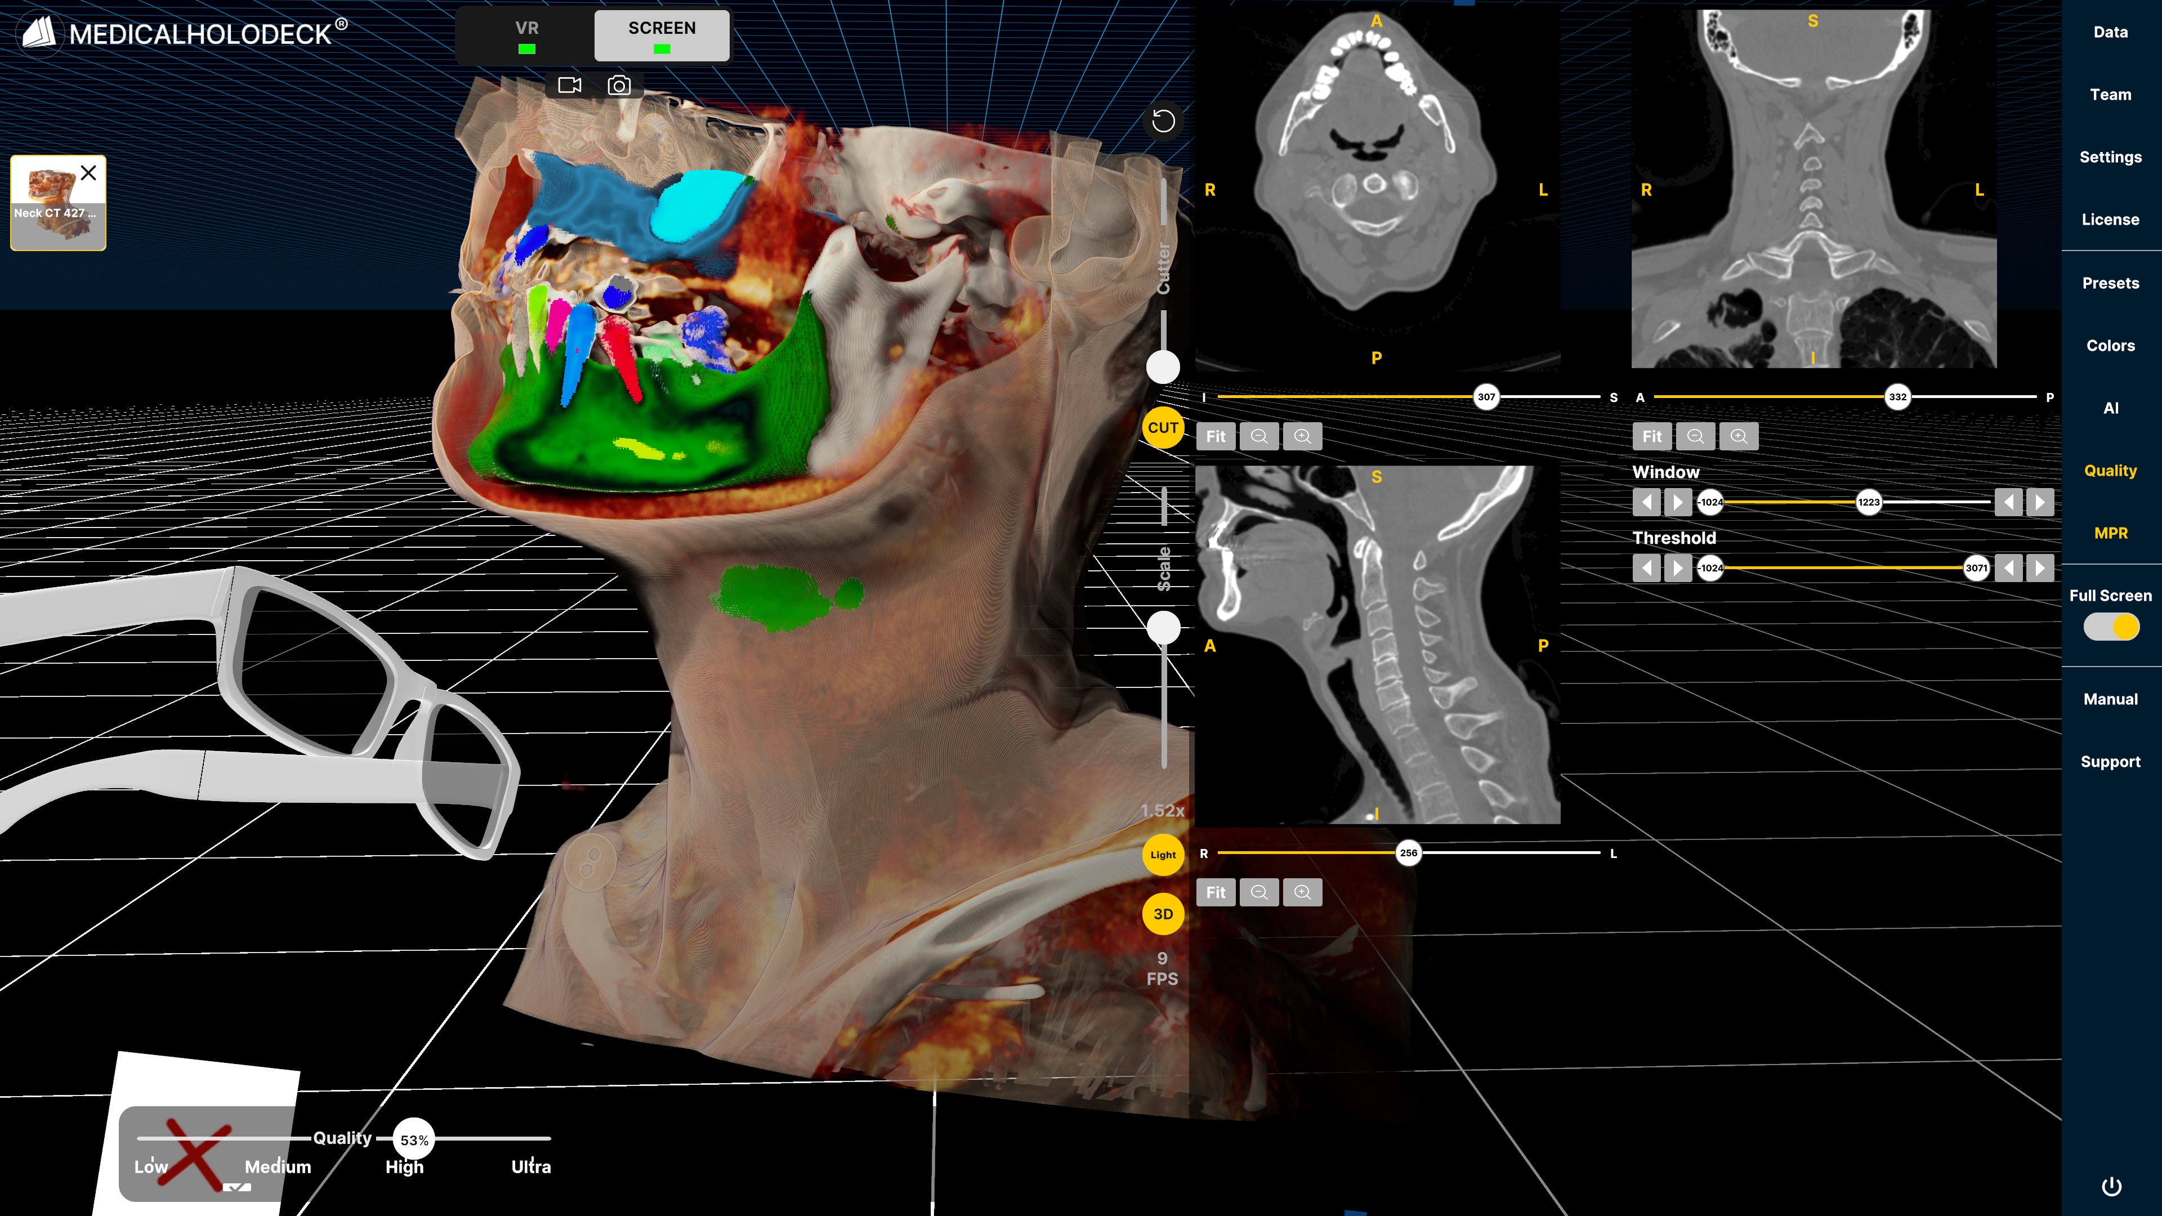Decrease Threshold lower bound with first left arrow
Screen dimensions: 2162x1216
click(1647, 568)
